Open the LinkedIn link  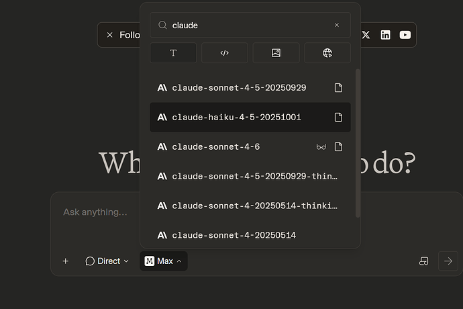385,35
